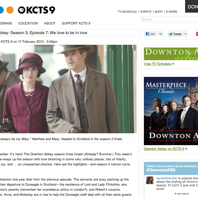
Task: Click the Twitter Tweet button
Action: point(175,34)
